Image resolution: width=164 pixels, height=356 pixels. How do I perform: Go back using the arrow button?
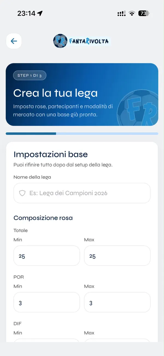pyautogui.click(x=14, y=41)
